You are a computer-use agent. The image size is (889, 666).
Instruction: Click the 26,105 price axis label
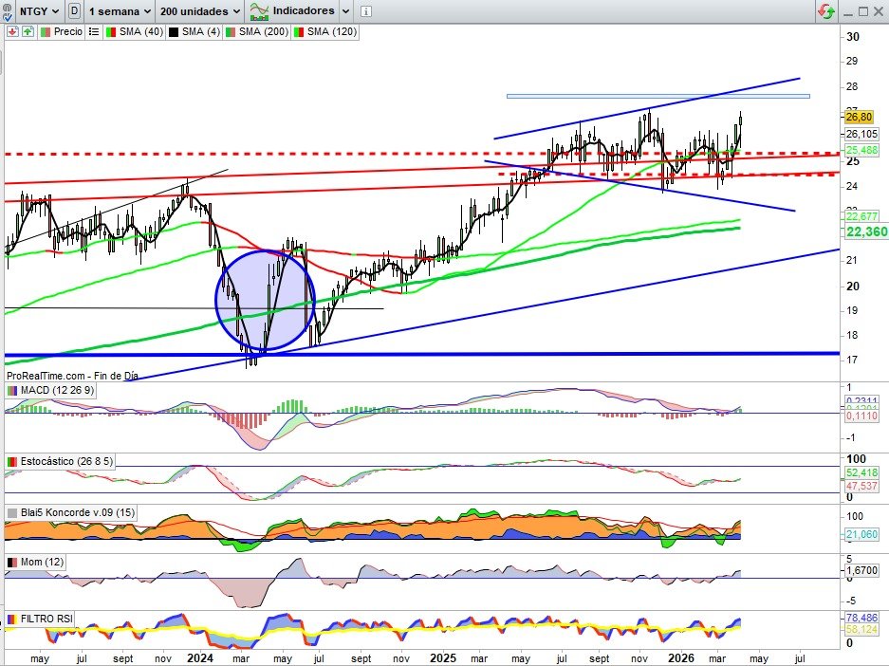(x=861, y=134)
